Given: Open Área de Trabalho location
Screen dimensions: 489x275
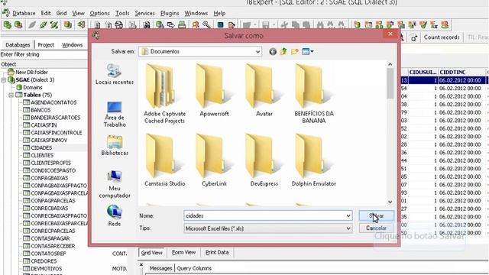Looking at the screenshot, I should 115,114.
